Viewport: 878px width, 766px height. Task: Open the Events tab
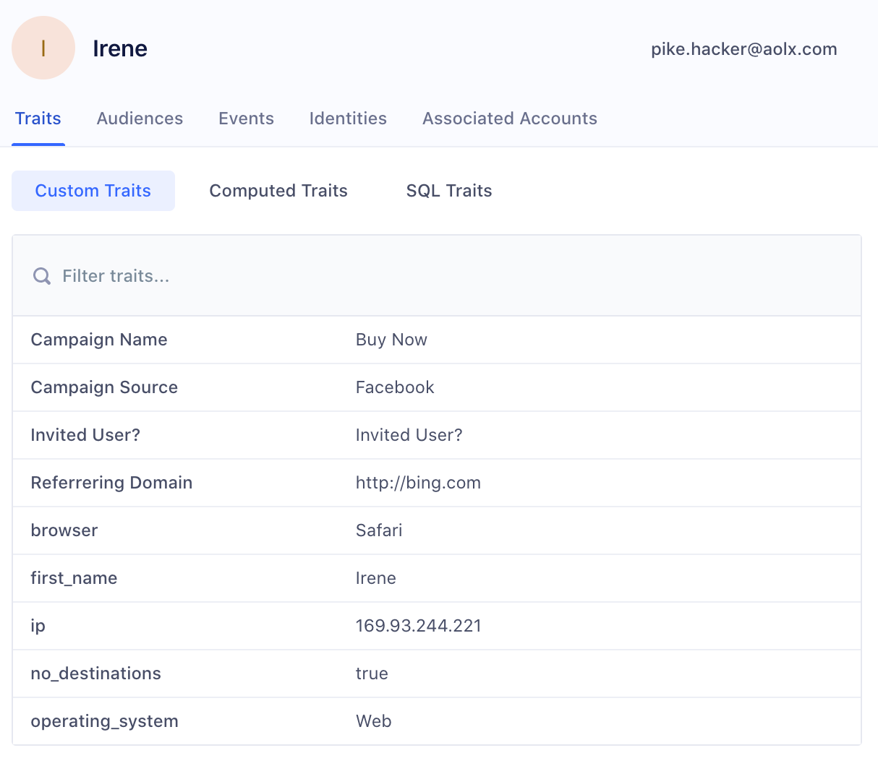click(246, 119)
